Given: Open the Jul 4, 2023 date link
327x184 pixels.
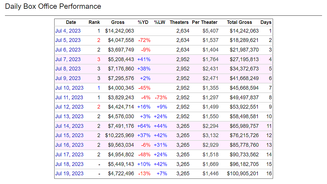Looking at the screenshot, I should point(68,31).
